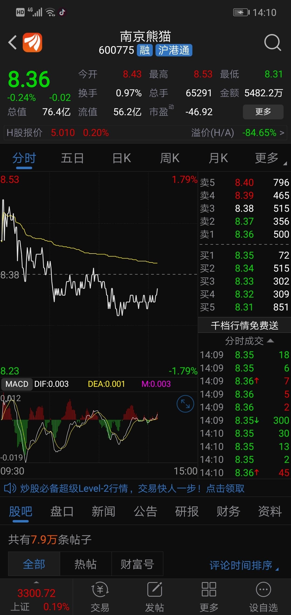Tap the 更多 quote details button
The height and width of the screenshot is (615, 291).
[x=263, y=112]
